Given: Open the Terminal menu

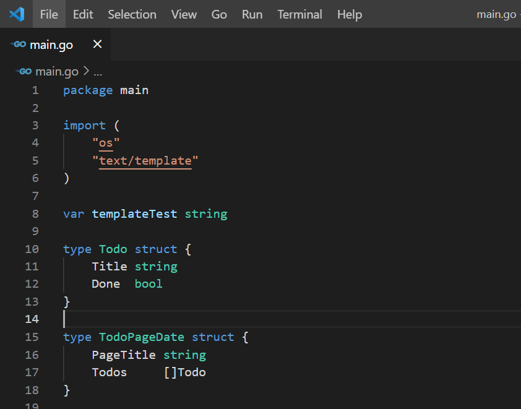Looking at the screenshot, I should point(299,14).
